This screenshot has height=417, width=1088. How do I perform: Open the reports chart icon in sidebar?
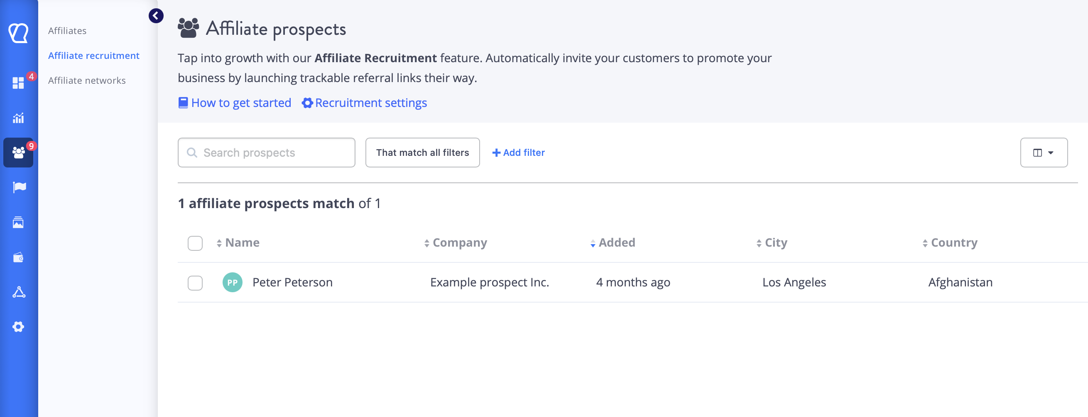point(18,118)
